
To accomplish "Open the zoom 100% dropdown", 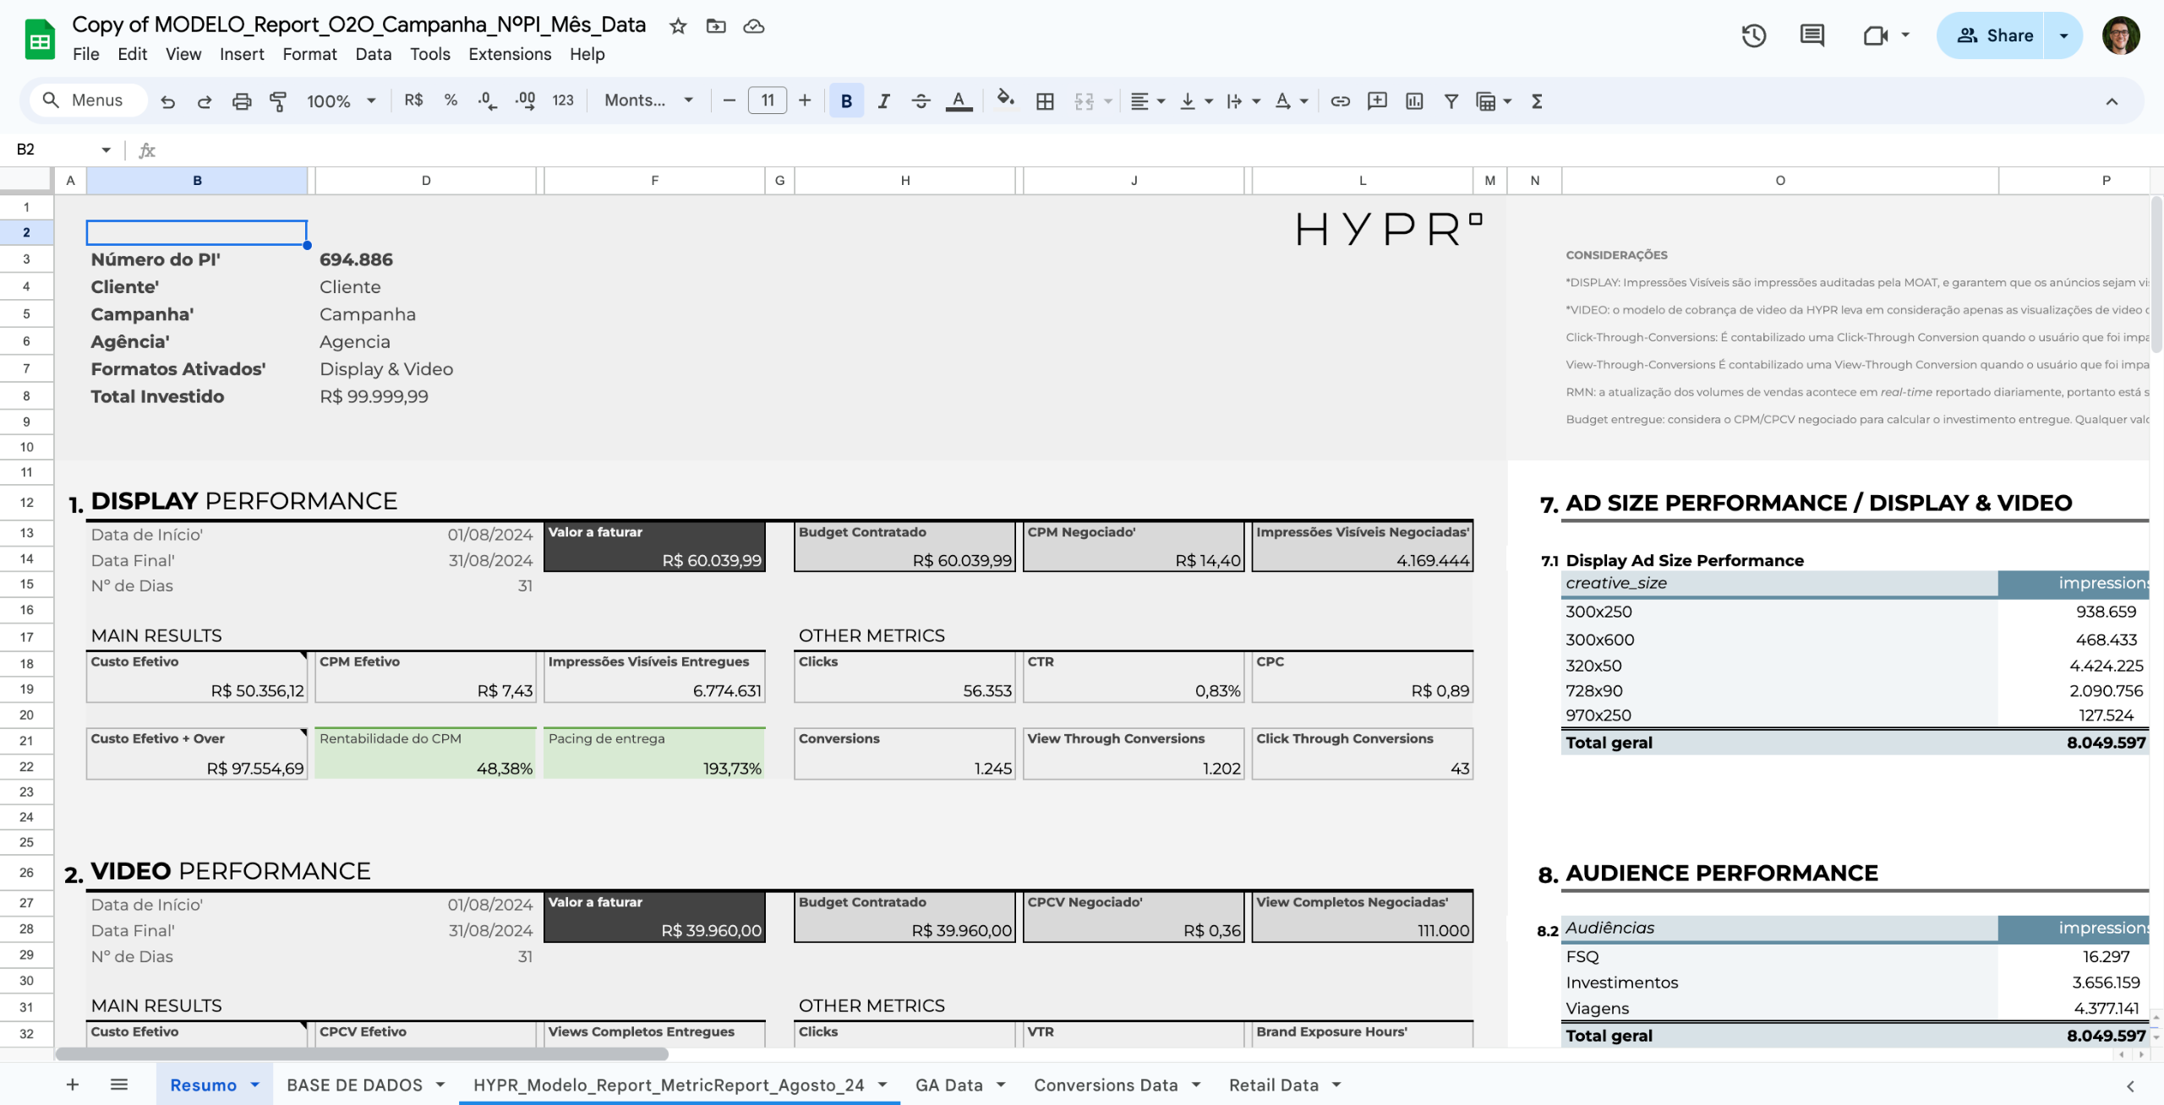I will (341, 101).
